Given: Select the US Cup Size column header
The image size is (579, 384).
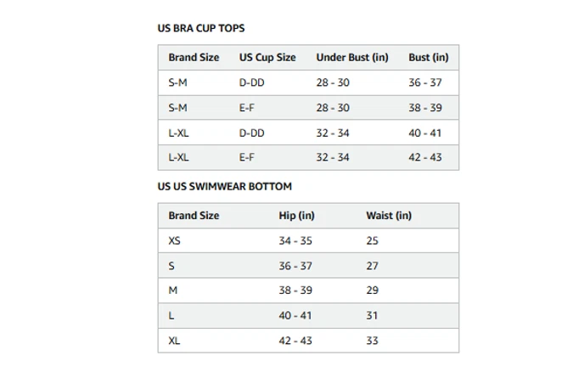Looking at the screenshot, I should pos(267,58).
